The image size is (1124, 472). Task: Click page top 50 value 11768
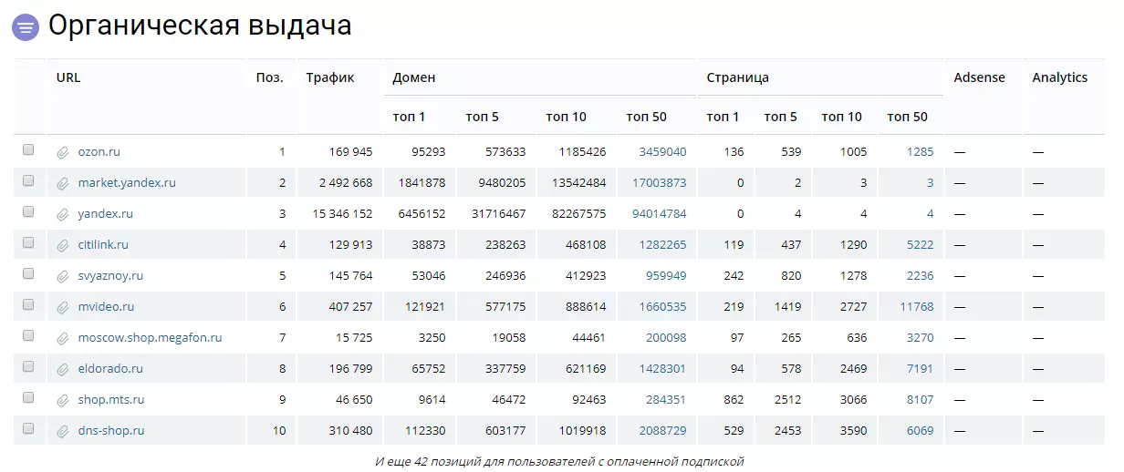(x=917, y=307)
